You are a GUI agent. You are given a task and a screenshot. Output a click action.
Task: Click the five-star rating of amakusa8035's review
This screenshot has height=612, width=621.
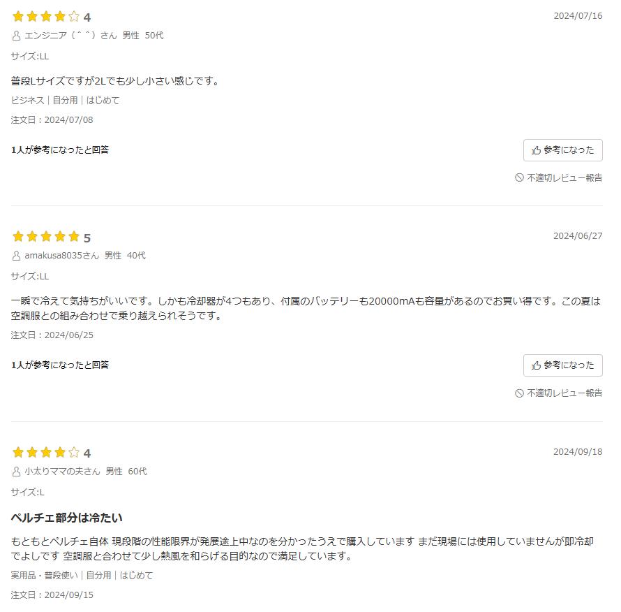point(46,237)
